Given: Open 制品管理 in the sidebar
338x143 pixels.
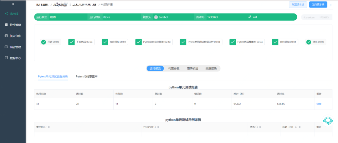Looking at the screenshot, I should [x=13, y=47].
